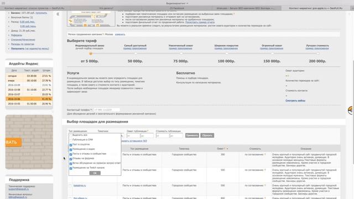Open 'Списания/Начисления' sidebar link
Image resolution: width=354 pixels, height=199 pixels.
click(x=23, y=40)
